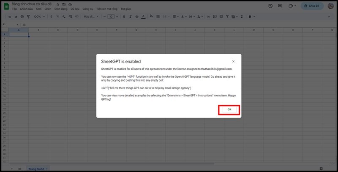Toggle italic formatting
This screenshot has height=172, width=338.
(131, 16)
